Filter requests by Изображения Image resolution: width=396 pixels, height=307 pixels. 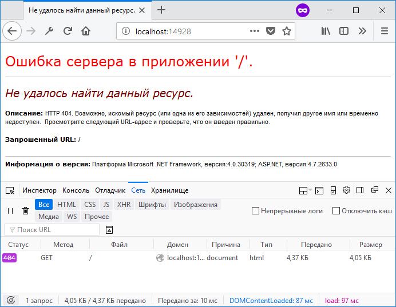tap(196, 205)
